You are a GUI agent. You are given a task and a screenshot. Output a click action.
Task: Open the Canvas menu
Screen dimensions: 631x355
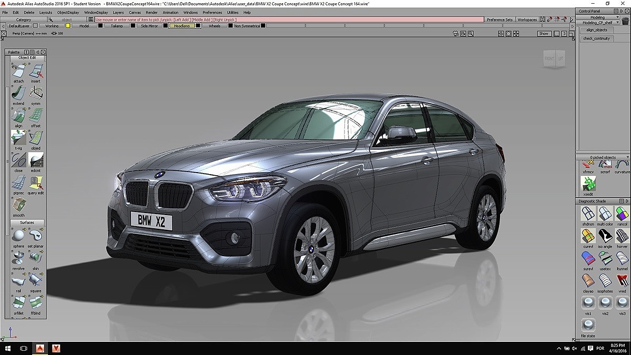135,12
